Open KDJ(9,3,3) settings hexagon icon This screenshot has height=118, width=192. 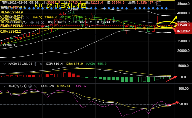pyautogui.click(x=30, y=86)
